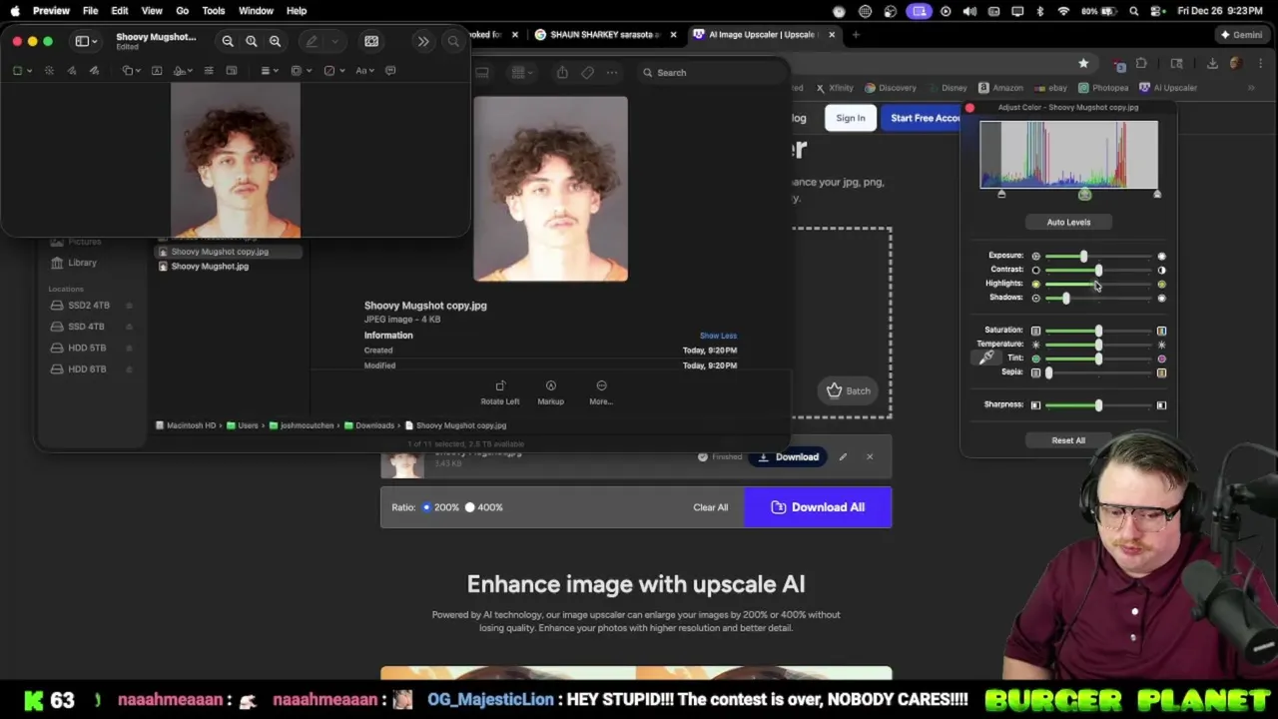Open the Tools menu

click(x=214, y=11)
